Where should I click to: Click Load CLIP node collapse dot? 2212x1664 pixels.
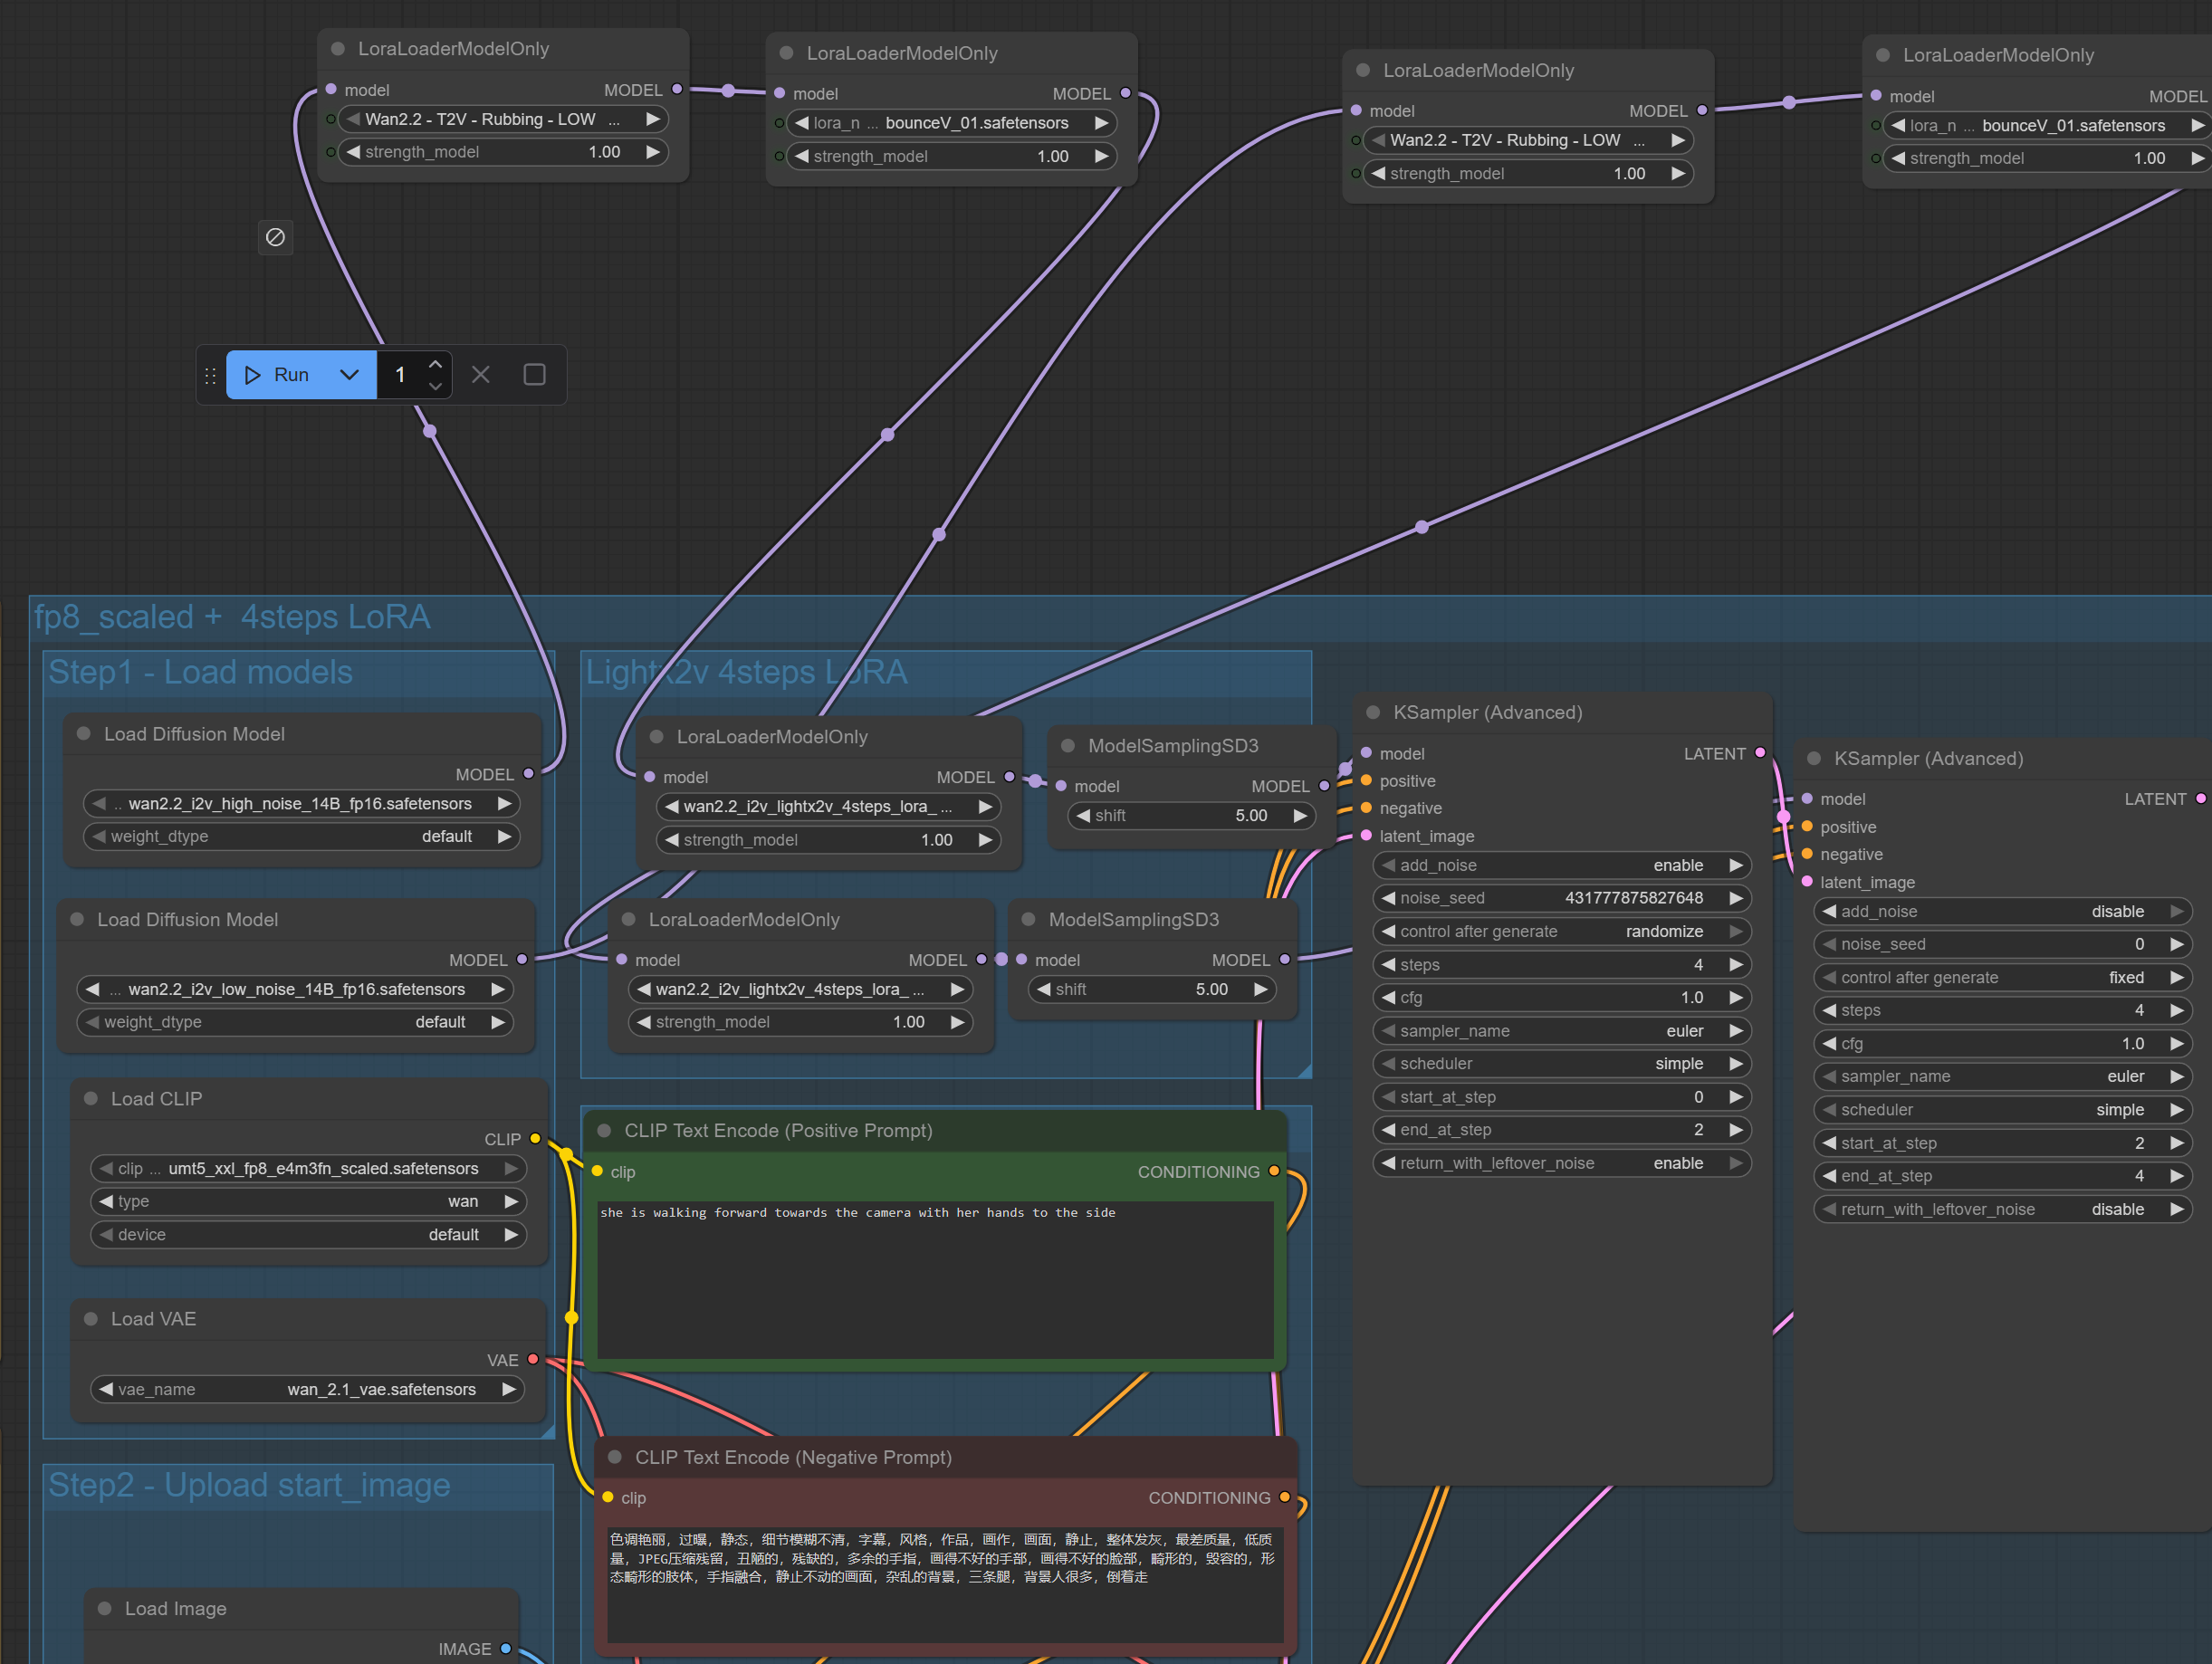pos(91,1098)
